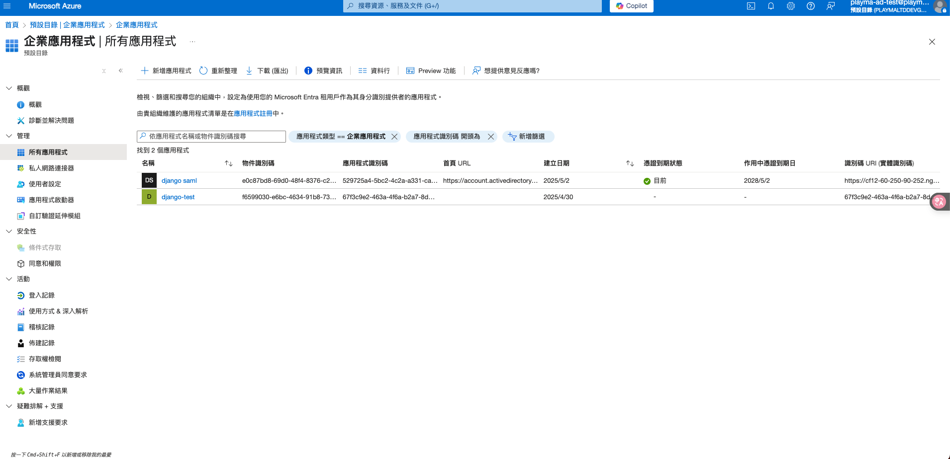Click 新增應用程式 to add an application
Screen dimensions: 950x459
coord(166,71)
